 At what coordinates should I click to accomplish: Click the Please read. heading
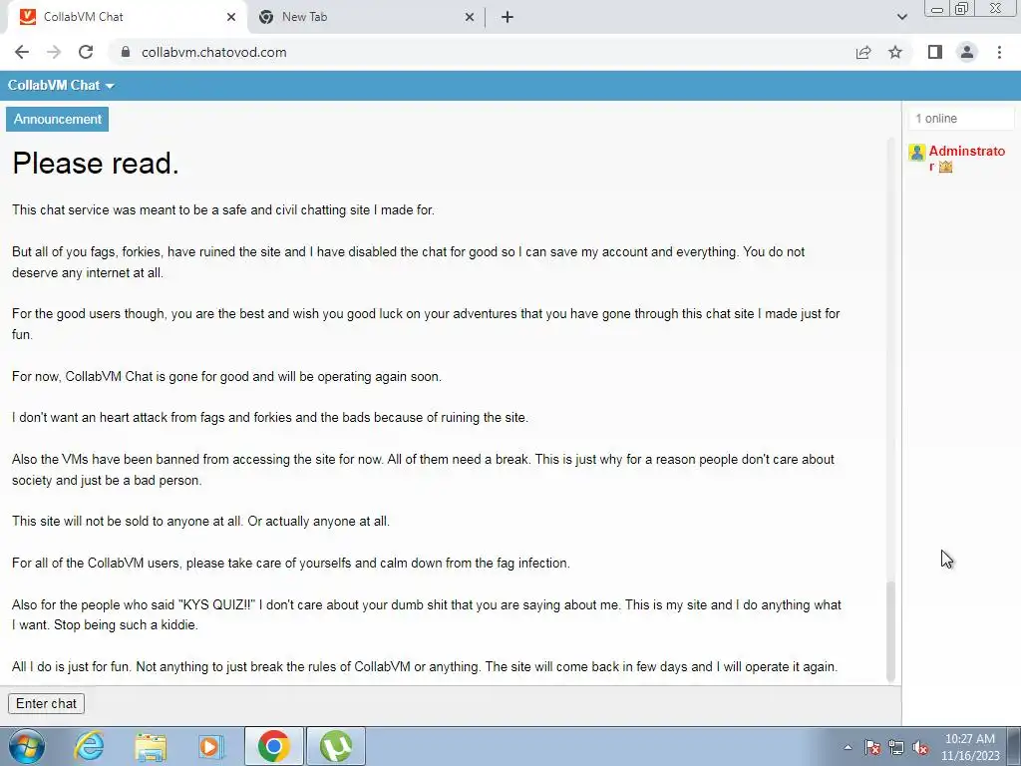coord(96,163)
